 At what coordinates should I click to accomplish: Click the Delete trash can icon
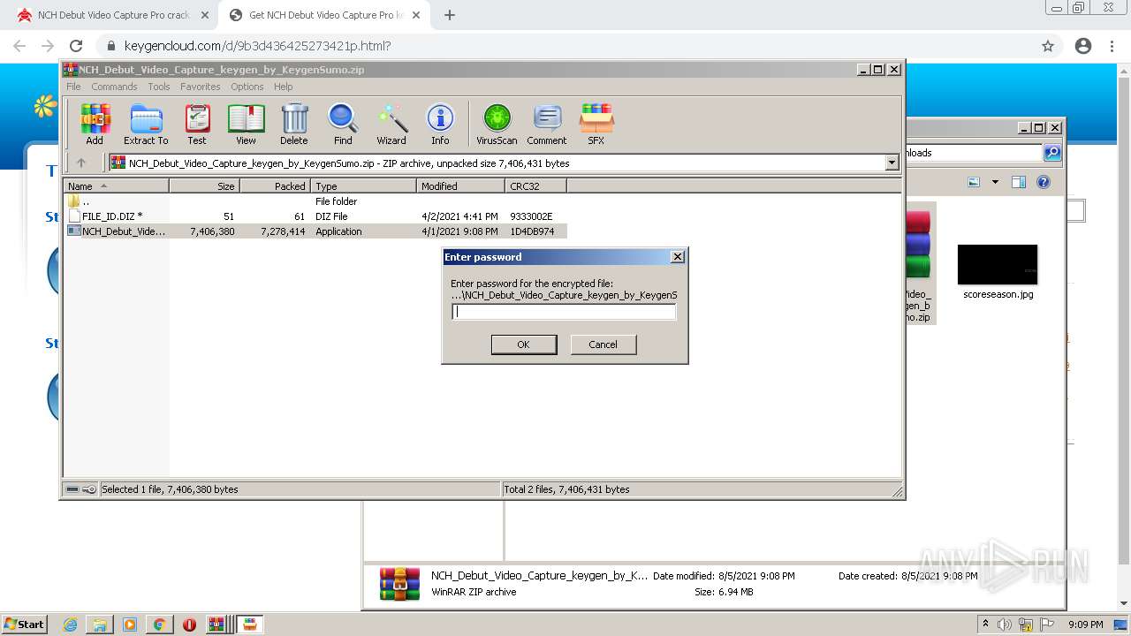(x=294, y=124)
